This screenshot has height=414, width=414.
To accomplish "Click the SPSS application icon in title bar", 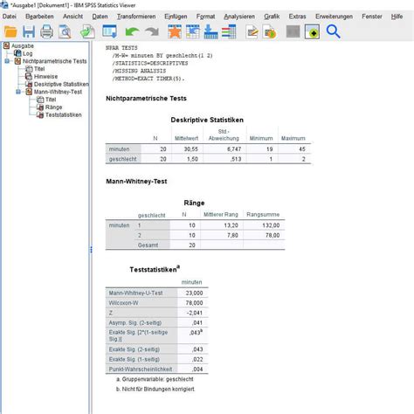I will pyautogui.click(x=4, y=4).
